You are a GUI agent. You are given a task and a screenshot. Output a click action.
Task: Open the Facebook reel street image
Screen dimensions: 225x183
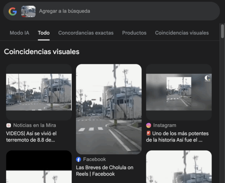(109, 109)
